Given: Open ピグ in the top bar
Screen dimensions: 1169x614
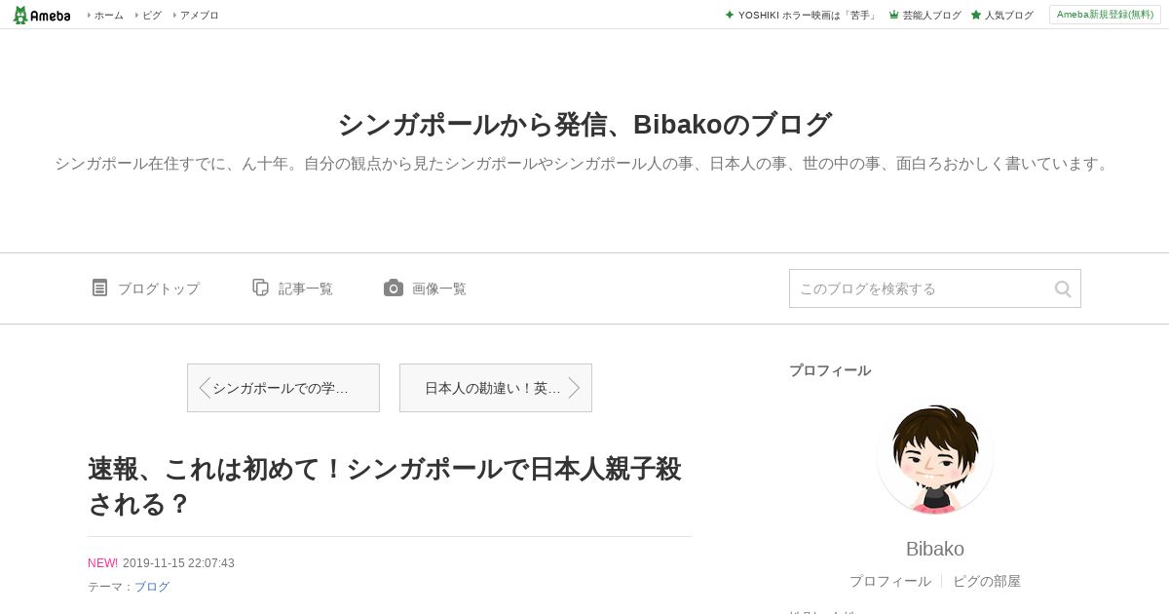Looking at the screenshot, I should coord(149,15).
